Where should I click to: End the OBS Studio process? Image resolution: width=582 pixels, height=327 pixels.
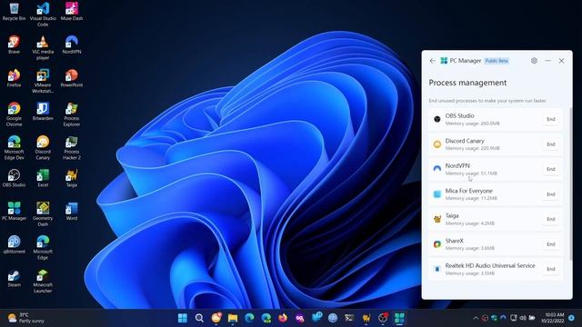pyautogui.click(x=551, y=119)
